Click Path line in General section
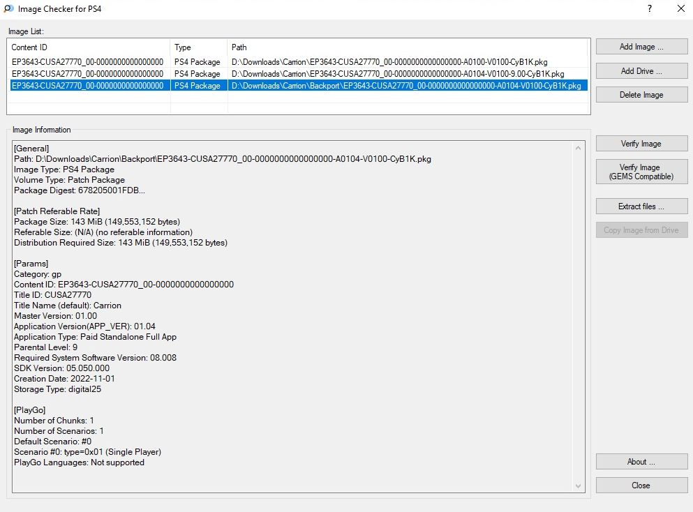693x512 pixels. click(x=223, y=159)
